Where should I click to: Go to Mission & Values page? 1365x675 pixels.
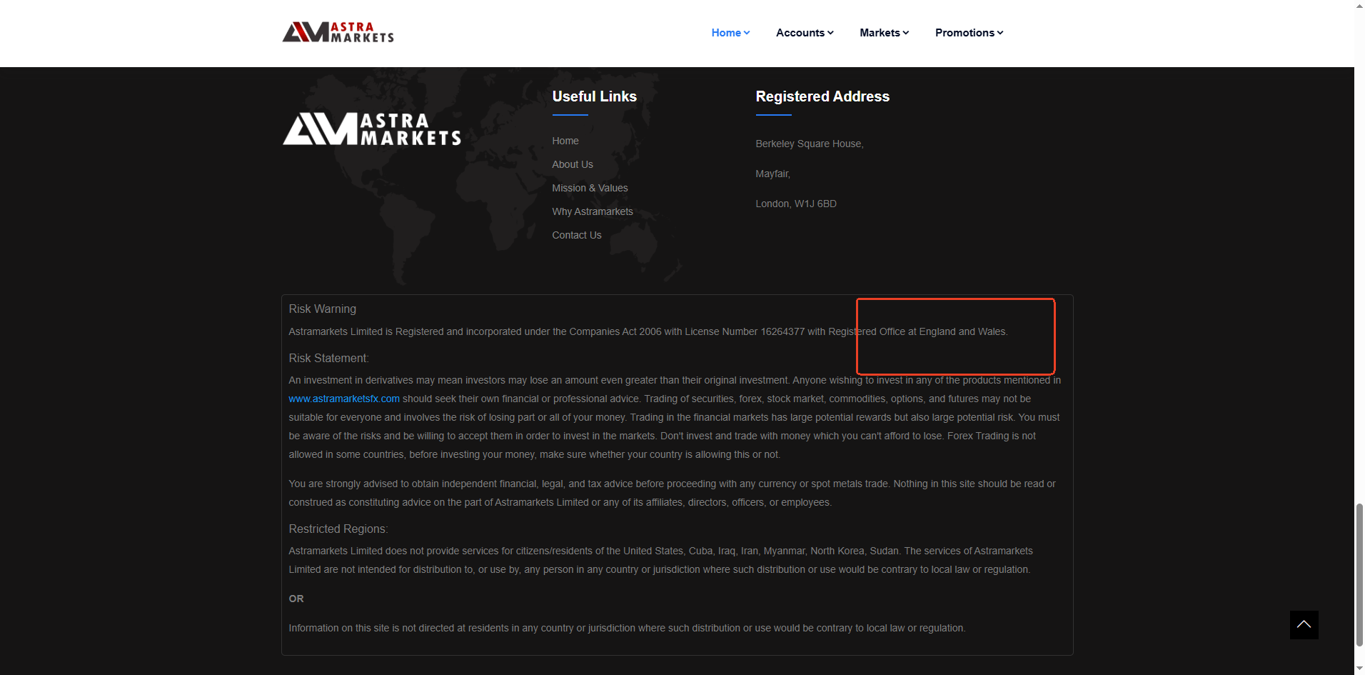point(590,188)
